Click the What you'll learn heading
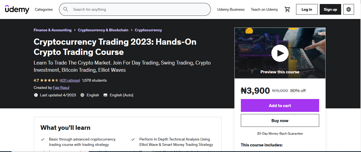The image size is (361, 152). (65, 128)
